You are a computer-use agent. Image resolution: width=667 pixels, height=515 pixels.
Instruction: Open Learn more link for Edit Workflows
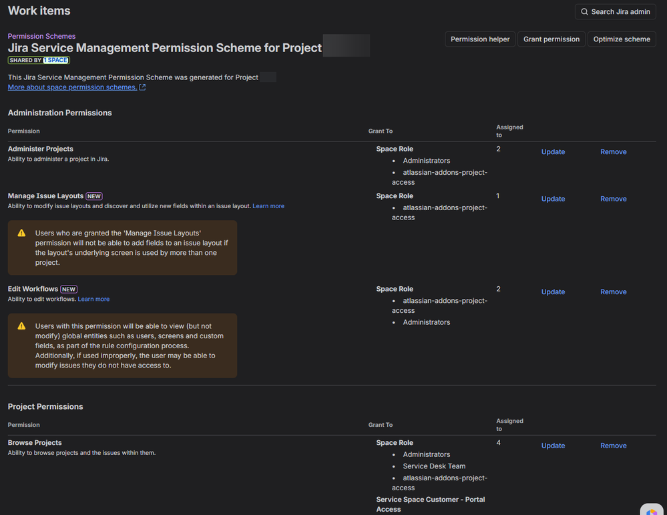click(x=93, y=299)
